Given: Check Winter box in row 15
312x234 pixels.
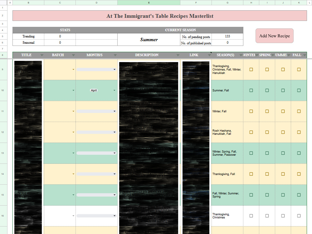Looking at the screenshot, I should 251,195.
